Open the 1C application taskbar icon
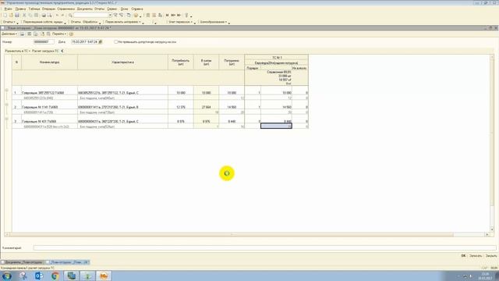Image resolution: width=499 pixels, height=281 pixels. [x=104, y=276]
